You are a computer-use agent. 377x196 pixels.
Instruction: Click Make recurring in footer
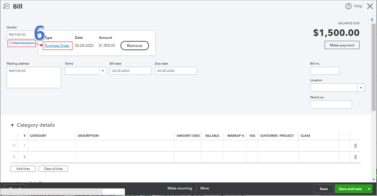click(x=180, y=188)
